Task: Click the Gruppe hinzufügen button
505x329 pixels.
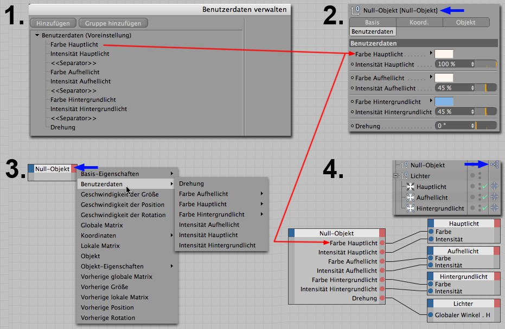Action: click(x=113, y=23)
